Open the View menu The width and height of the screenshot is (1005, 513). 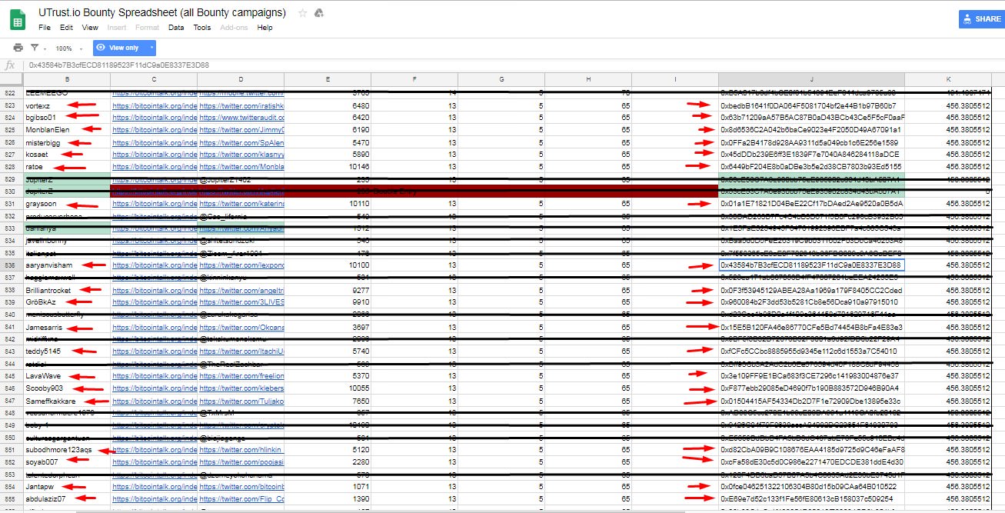tap(90, 28)
